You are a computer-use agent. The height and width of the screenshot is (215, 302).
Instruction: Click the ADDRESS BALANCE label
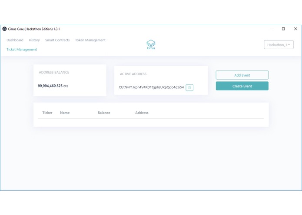(x=54, y=72)
